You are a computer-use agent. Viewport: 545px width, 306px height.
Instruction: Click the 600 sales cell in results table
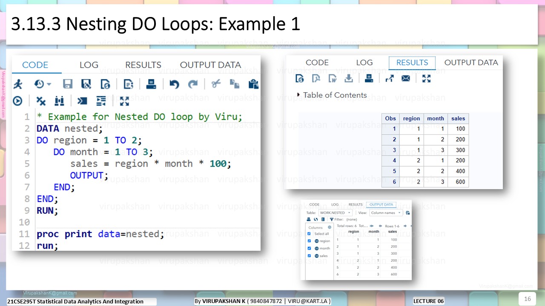[458, 182]
